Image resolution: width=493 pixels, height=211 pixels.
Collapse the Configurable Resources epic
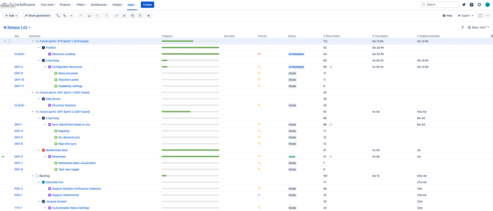pyautogui.click(x=45, y=67)
